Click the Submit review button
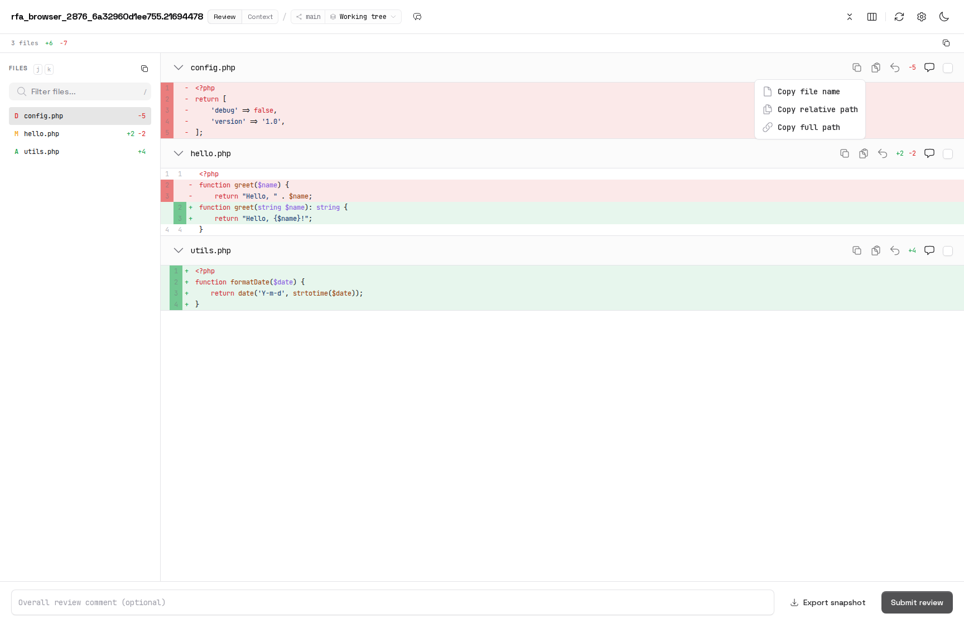 (x=917, y=602)
